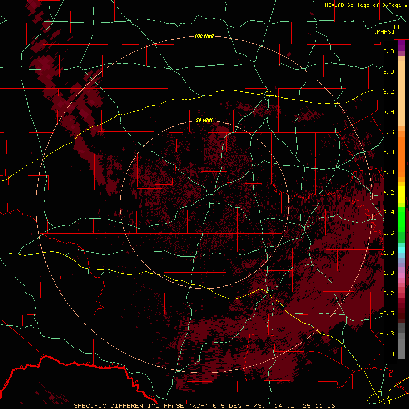Pick the purple segment atop the color bar
The width and height of the screenshot is (409, 409).
point(401,45)
